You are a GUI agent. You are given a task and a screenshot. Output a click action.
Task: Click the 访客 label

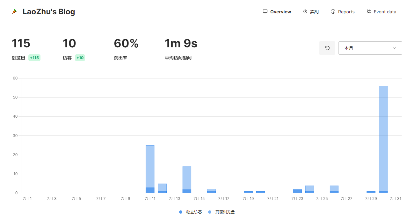tap(67, 58)
